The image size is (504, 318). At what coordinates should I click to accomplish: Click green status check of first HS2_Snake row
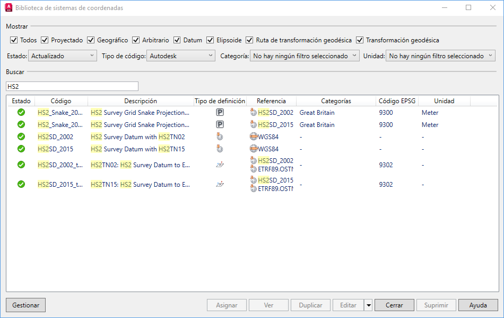(21, 112)
